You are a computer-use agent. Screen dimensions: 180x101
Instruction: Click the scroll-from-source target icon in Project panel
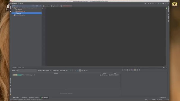click(33, 6)
